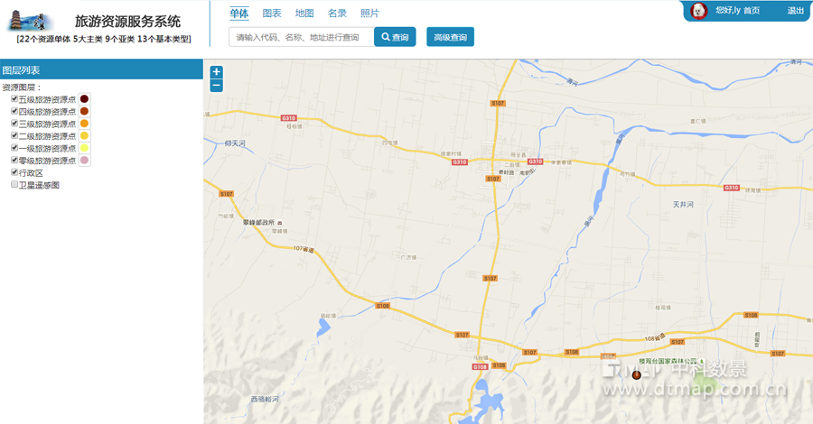Click the 查询 search button

[x=395, y=37]
